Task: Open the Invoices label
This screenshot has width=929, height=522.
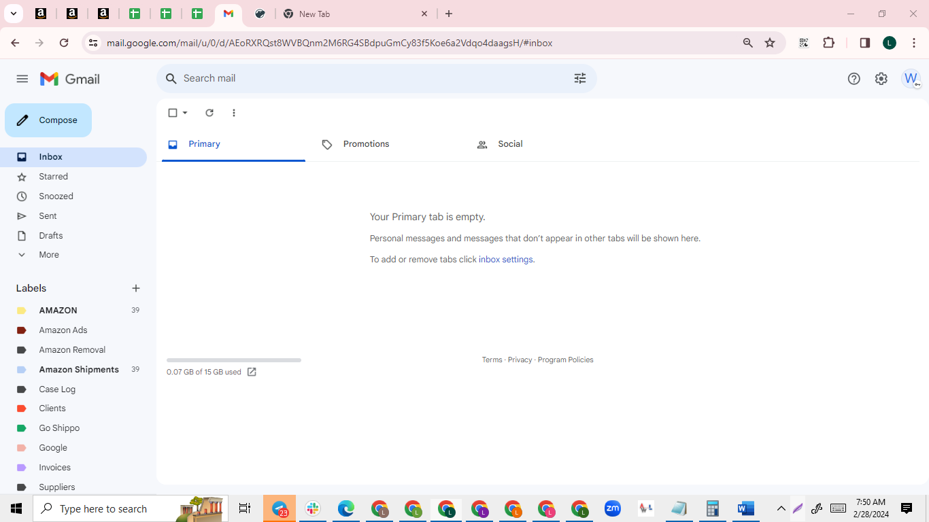Action: click(73, 468)
